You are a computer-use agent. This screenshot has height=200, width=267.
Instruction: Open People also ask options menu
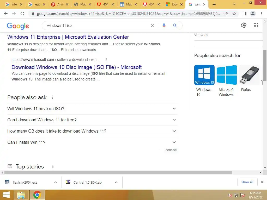[x=52, y=97]
